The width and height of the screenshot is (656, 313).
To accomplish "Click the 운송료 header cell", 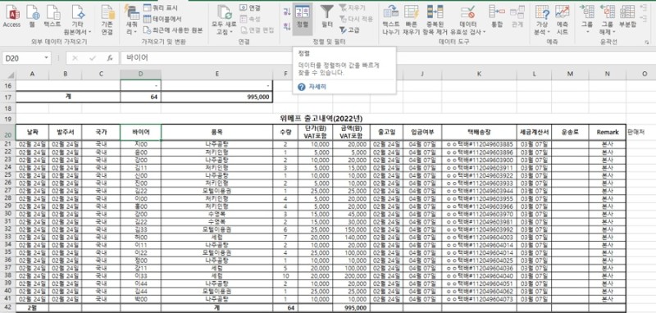I will 570,132.
